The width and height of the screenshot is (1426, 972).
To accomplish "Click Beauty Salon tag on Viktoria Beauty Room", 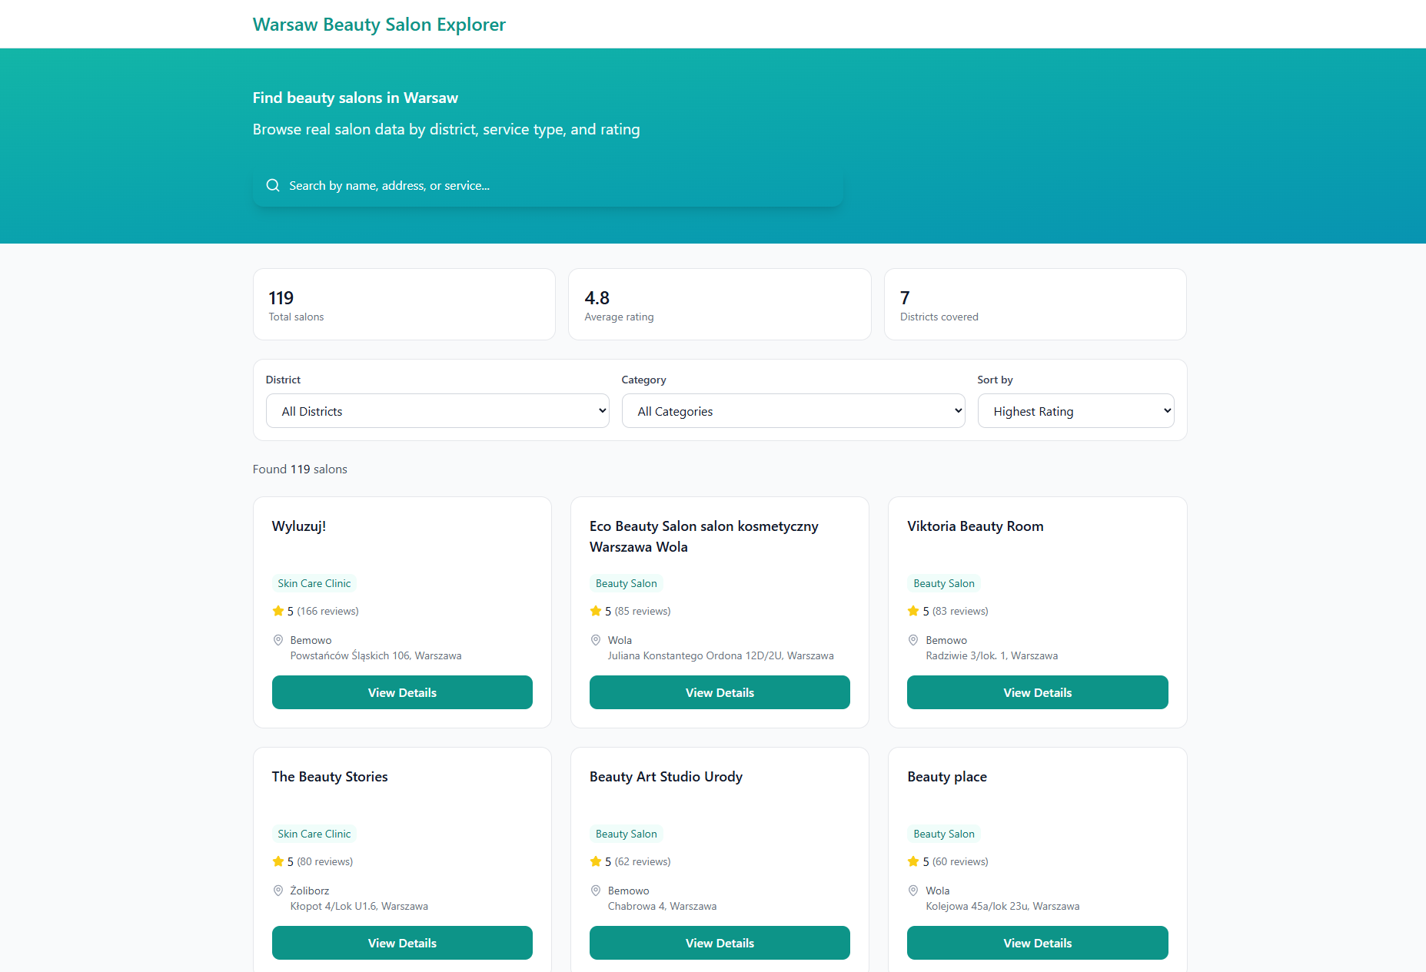I will (x=944, y=583).
